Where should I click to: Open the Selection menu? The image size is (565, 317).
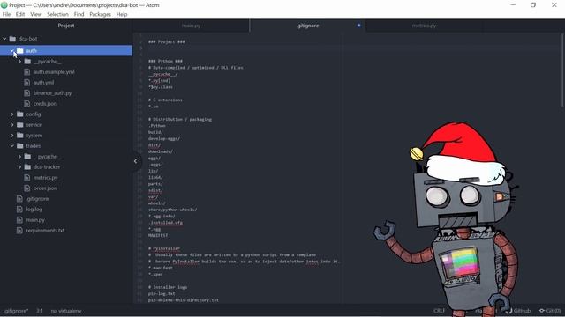[57, 14]
